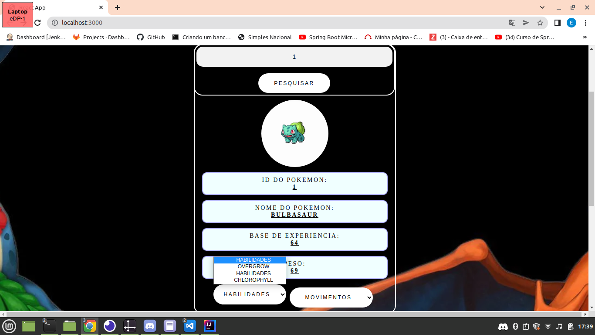Click the vertical page scrollbar
595x335 pixels.
click(592, 149)
